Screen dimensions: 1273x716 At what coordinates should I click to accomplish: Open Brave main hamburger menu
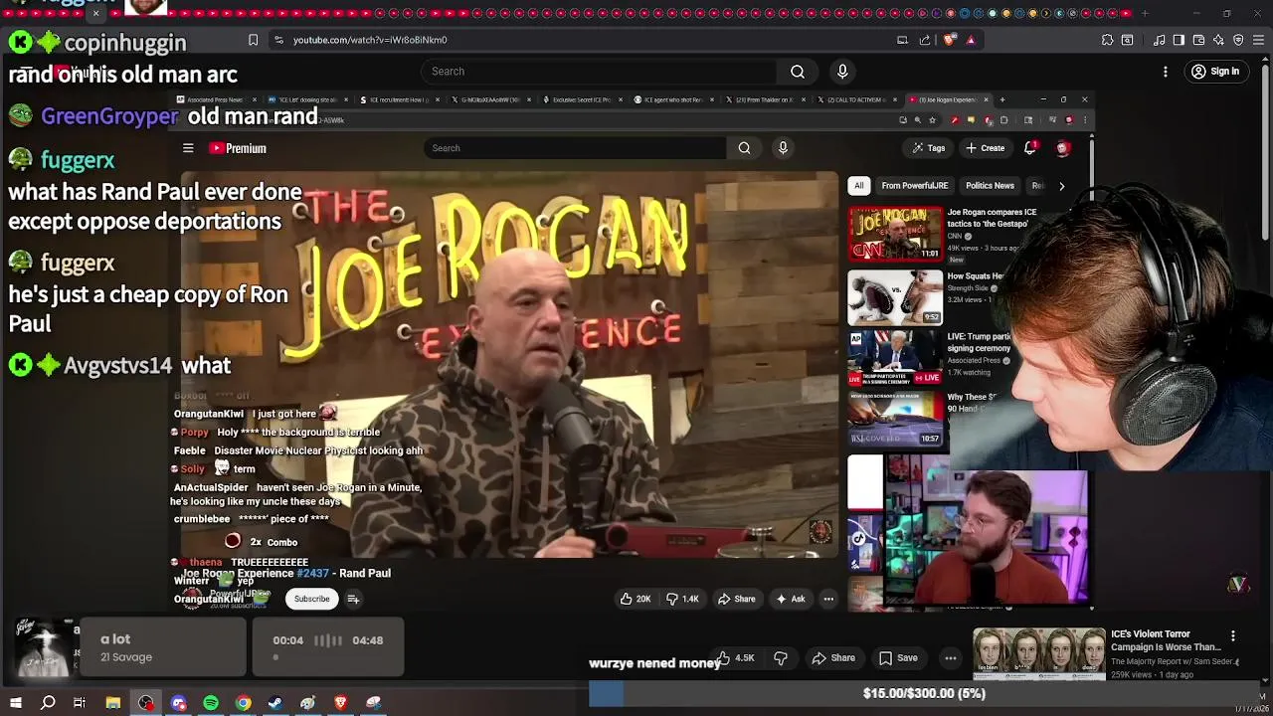tap(1258, 40)
